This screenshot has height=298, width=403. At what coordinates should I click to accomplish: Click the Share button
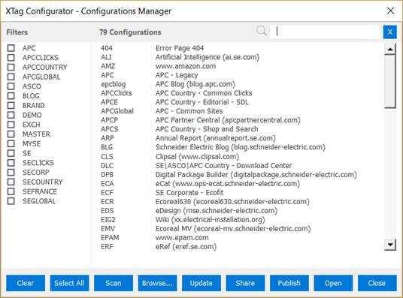click(245, 283)
